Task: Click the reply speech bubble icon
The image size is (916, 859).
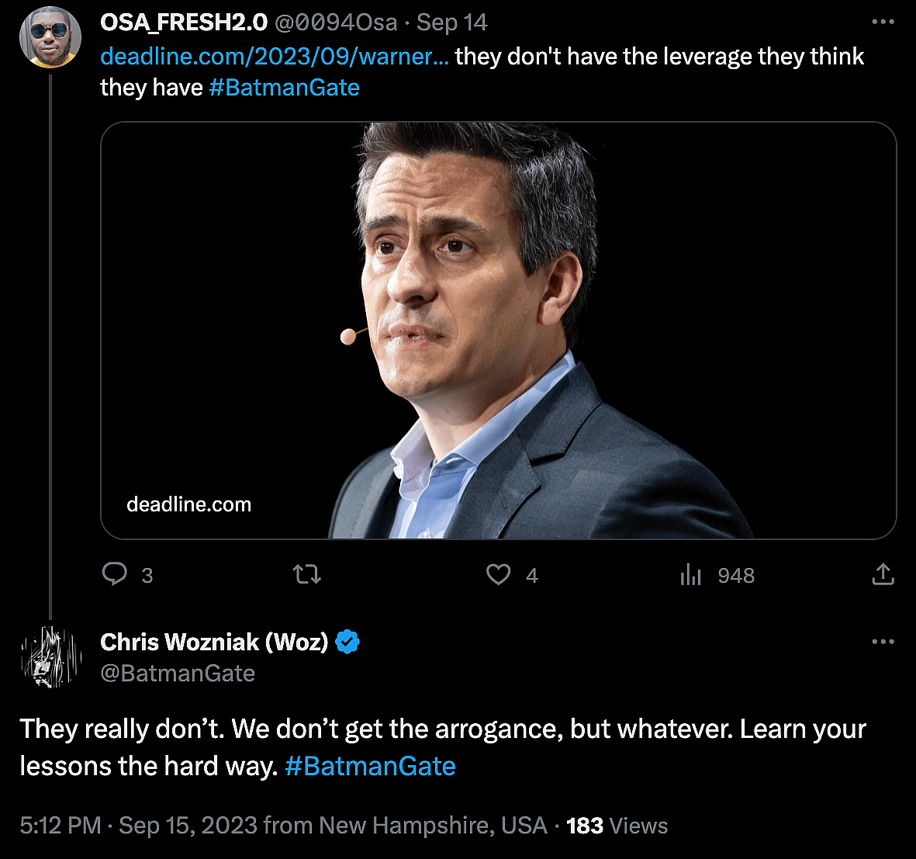Action: 115,574
